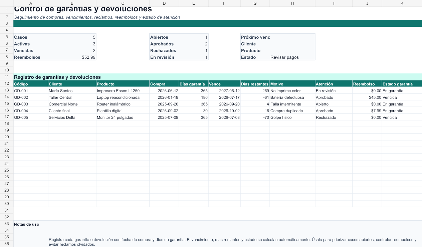Click the subtitle starting 'Seguimiento de compras'

coord(97,17)
